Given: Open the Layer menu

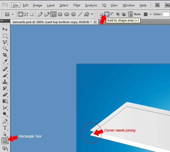Looking at the screenshot, I should (x=51, y=5).
